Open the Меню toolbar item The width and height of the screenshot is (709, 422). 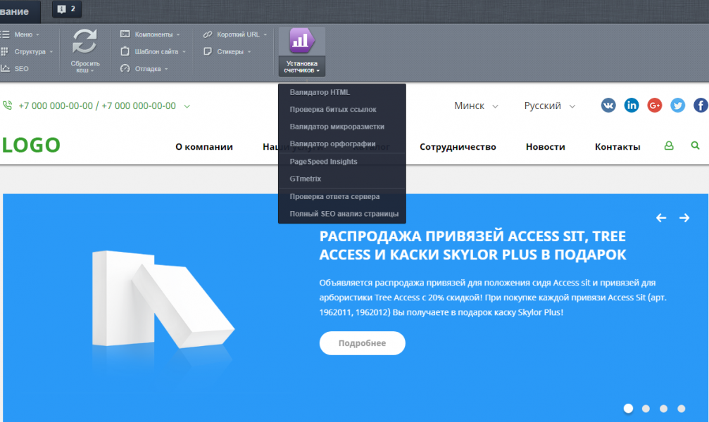click(x=21, y=34)
